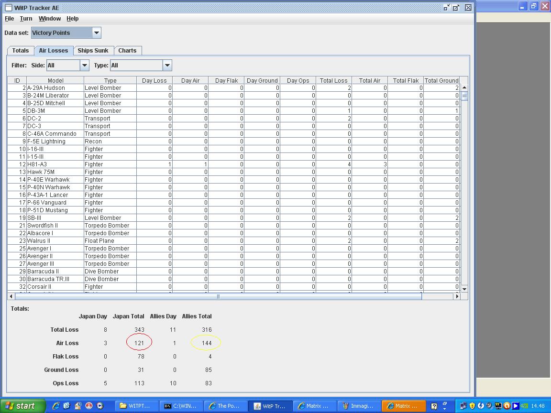The height and width of the screenshot is (413, 551).
Task: Open the File menu
Action: pos(10,19)
